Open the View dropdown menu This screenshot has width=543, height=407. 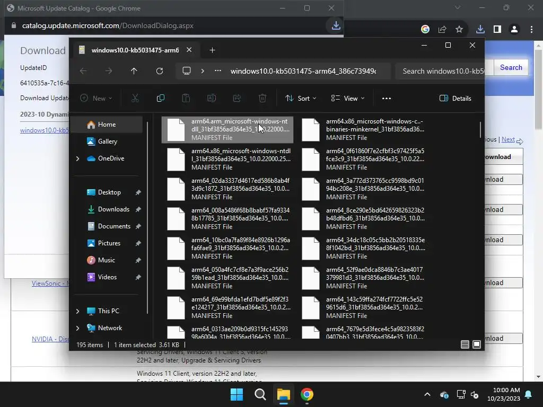(x=348, y=98)
